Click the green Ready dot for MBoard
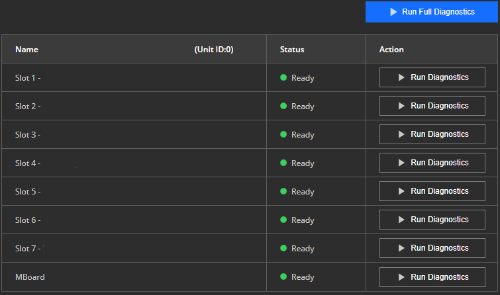The height and width of the screenshot is (295, 500). (283, 276)
